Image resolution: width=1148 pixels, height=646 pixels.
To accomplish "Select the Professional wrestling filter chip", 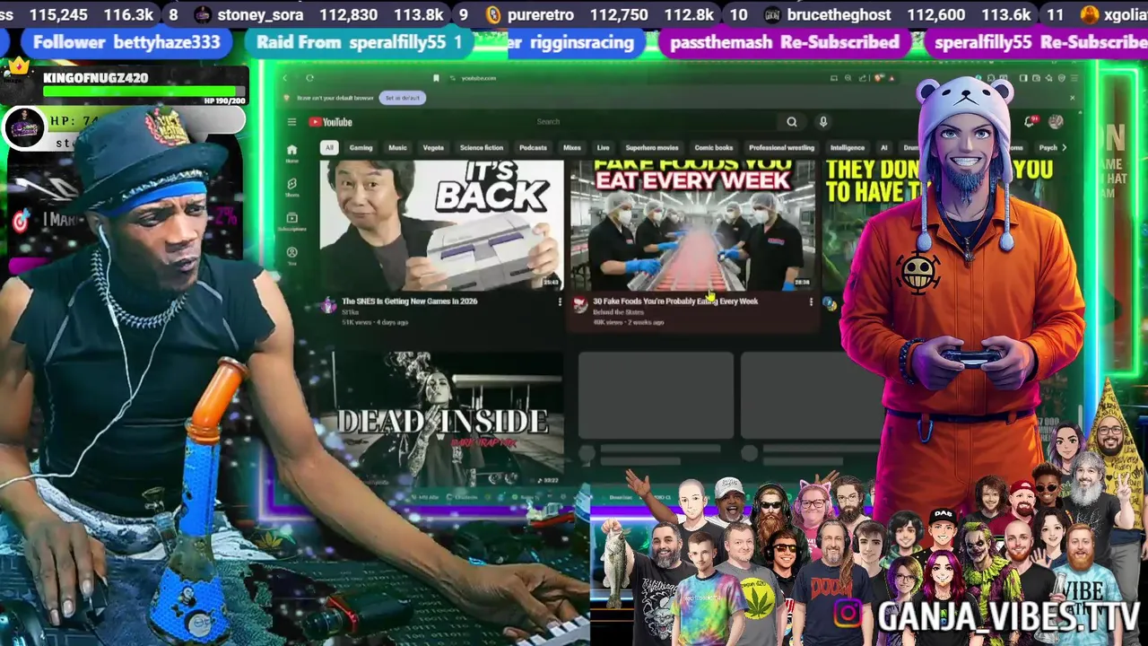I will [781, 147].
